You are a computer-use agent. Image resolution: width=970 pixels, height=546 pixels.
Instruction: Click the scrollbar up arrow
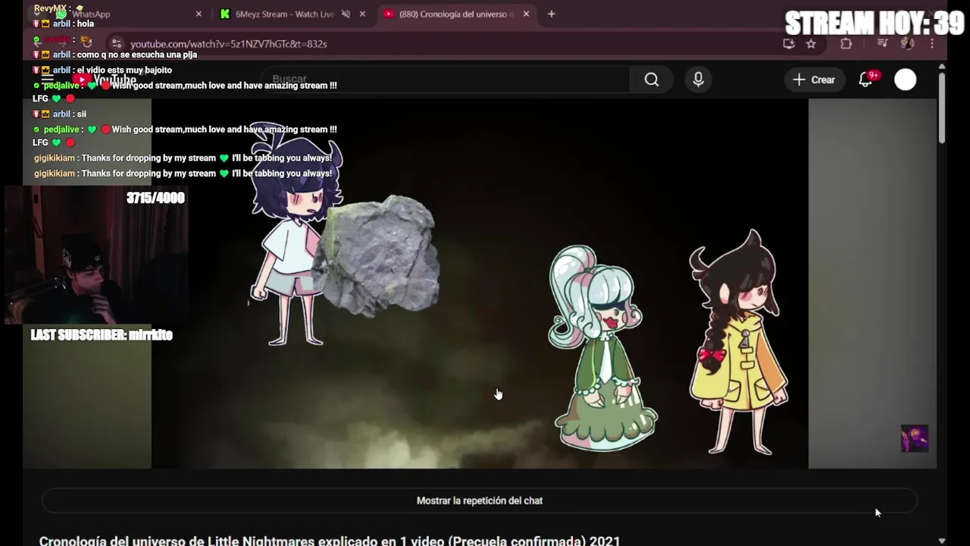coord(942,66)
